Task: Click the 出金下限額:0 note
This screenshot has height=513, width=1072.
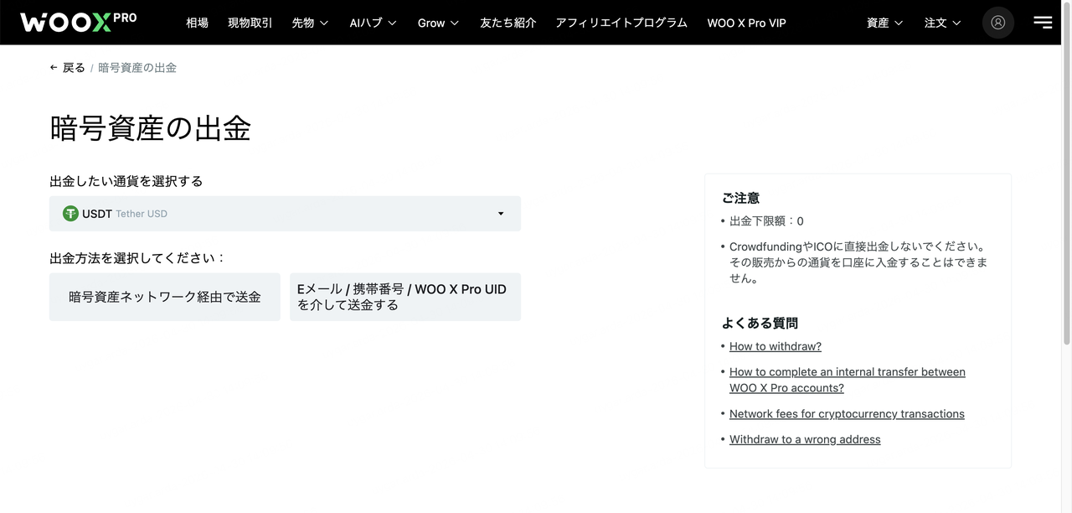Action: tap(766, 221)
